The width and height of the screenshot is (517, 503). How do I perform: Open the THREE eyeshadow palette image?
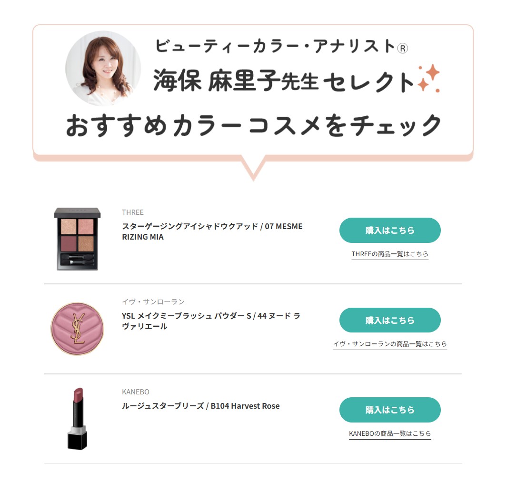77,239
